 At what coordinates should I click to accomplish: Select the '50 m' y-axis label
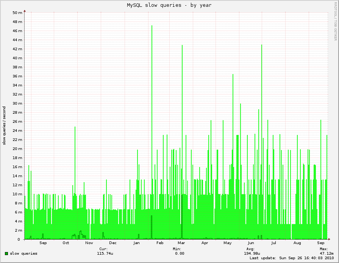[17, 13]
